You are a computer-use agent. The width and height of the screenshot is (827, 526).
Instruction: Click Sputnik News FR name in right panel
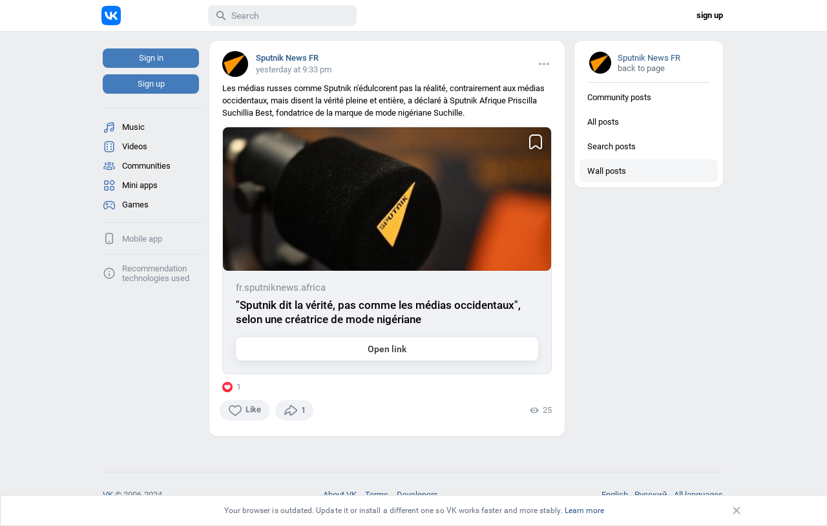click(649, 58)
